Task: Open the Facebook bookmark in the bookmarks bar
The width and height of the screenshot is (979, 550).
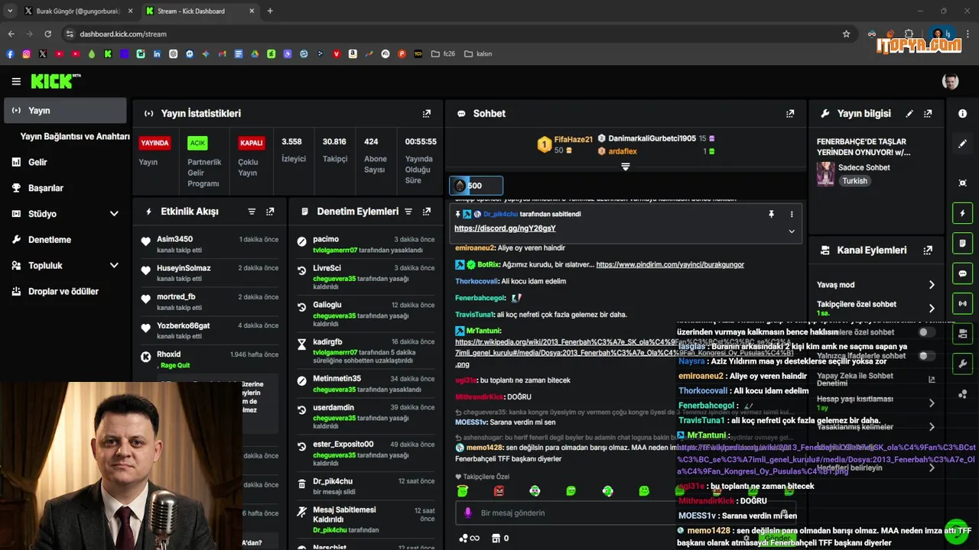Action: (10, 53)
